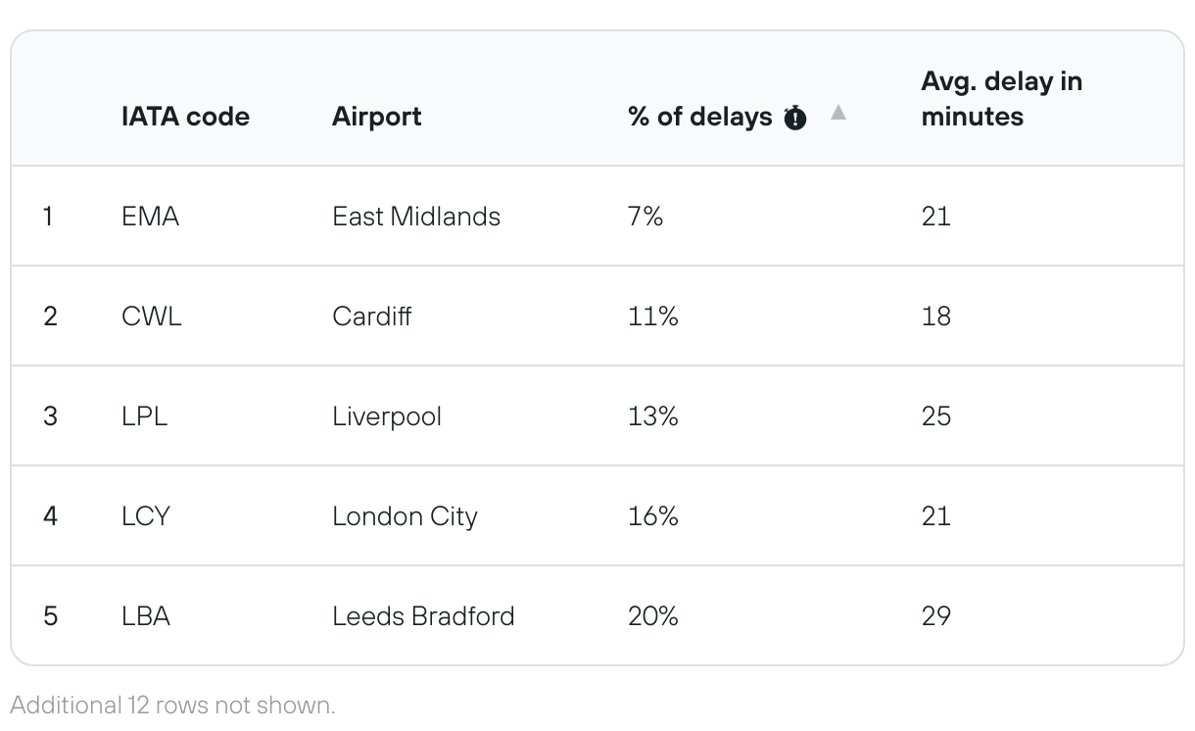Select the LPL code cell

pyautogui.click(x=144, y=416)
